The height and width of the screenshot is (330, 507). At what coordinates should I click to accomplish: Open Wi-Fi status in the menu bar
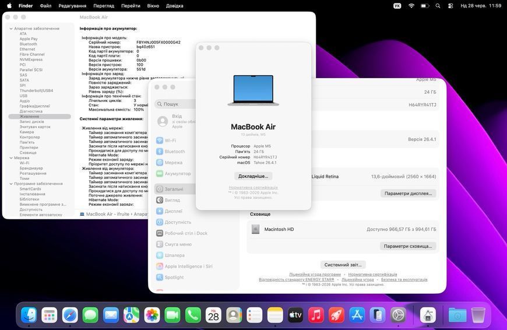click(x=411, y=6)
